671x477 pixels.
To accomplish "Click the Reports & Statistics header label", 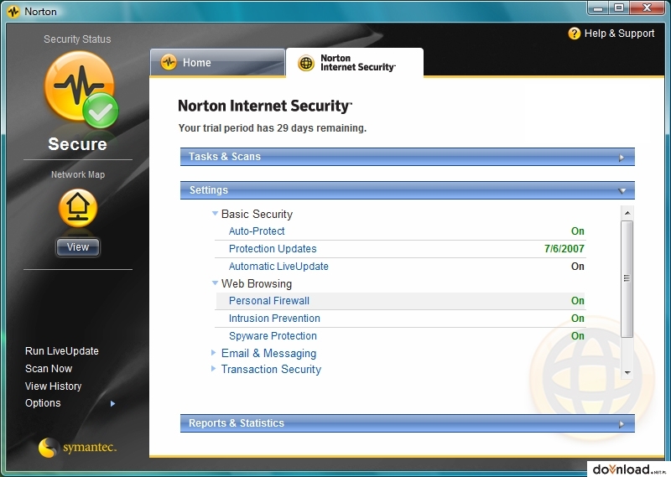I will (237, 423).
